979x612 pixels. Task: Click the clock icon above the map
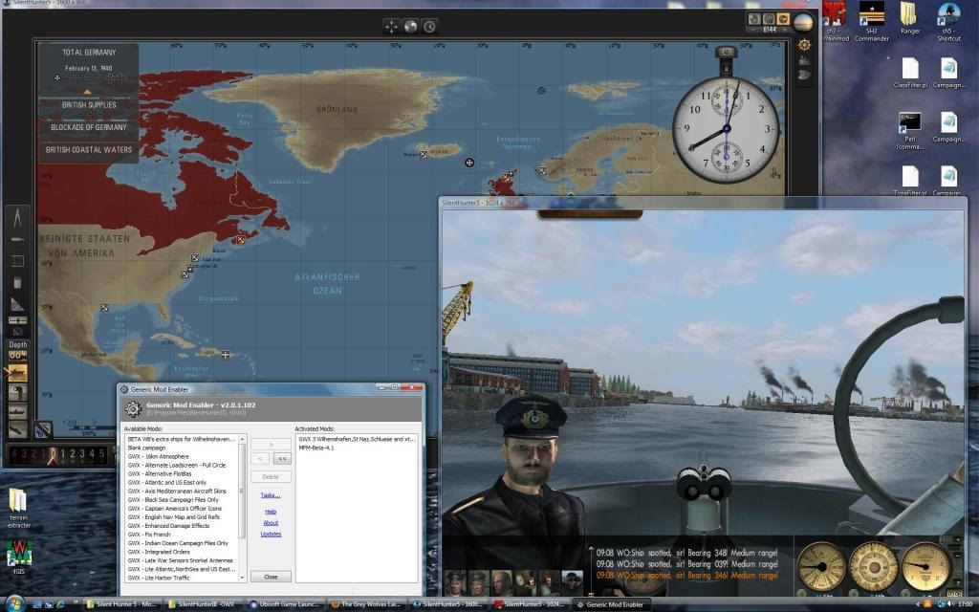click(429, 26)
